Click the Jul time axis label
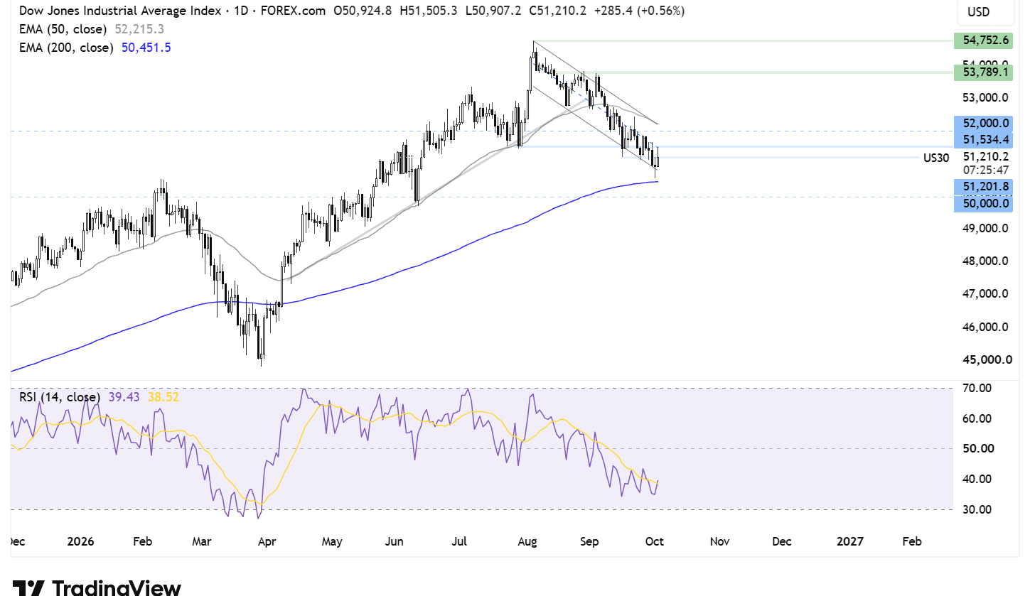Image resolution: width=1030 pixels, height=596 pixels. (x=460, y=541)
